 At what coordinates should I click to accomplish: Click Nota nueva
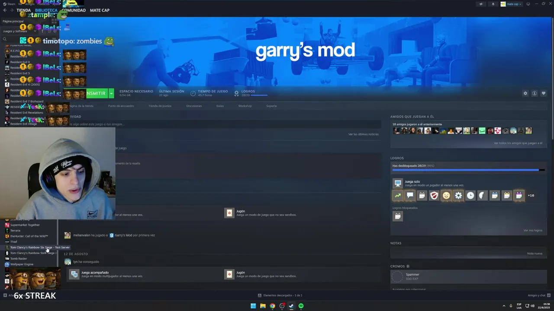point(535,254)
